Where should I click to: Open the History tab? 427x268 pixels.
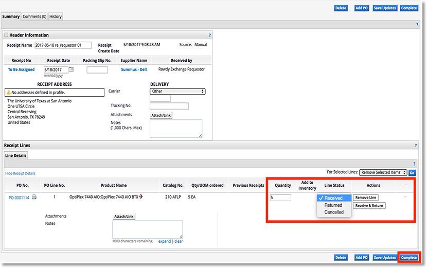(56, 16)
